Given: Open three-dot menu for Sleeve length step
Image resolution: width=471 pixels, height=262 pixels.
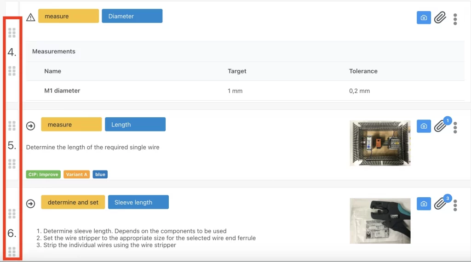Looking at the screenshot, I should pyautogui.click(x=455, y=205).
